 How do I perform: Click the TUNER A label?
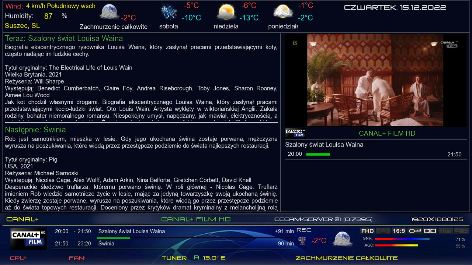pos(181,258)
